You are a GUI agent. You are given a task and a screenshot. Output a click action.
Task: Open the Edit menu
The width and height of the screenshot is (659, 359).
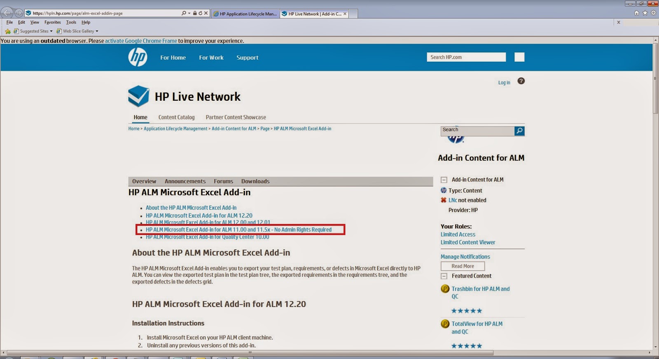21,22
